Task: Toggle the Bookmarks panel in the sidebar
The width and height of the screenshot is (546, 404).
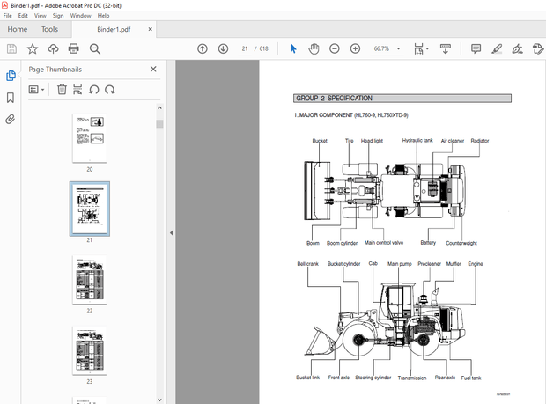Action: pos(11,98)
